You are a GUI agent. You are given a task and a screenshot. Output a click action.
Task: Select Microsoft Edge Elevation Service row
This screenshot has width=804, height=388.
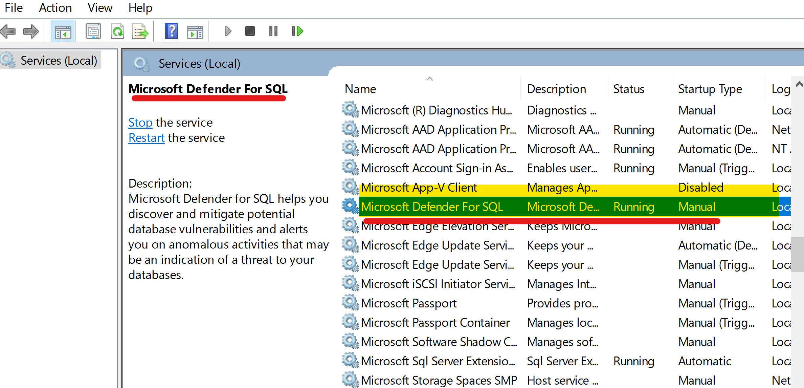click(x=566, y=226)
